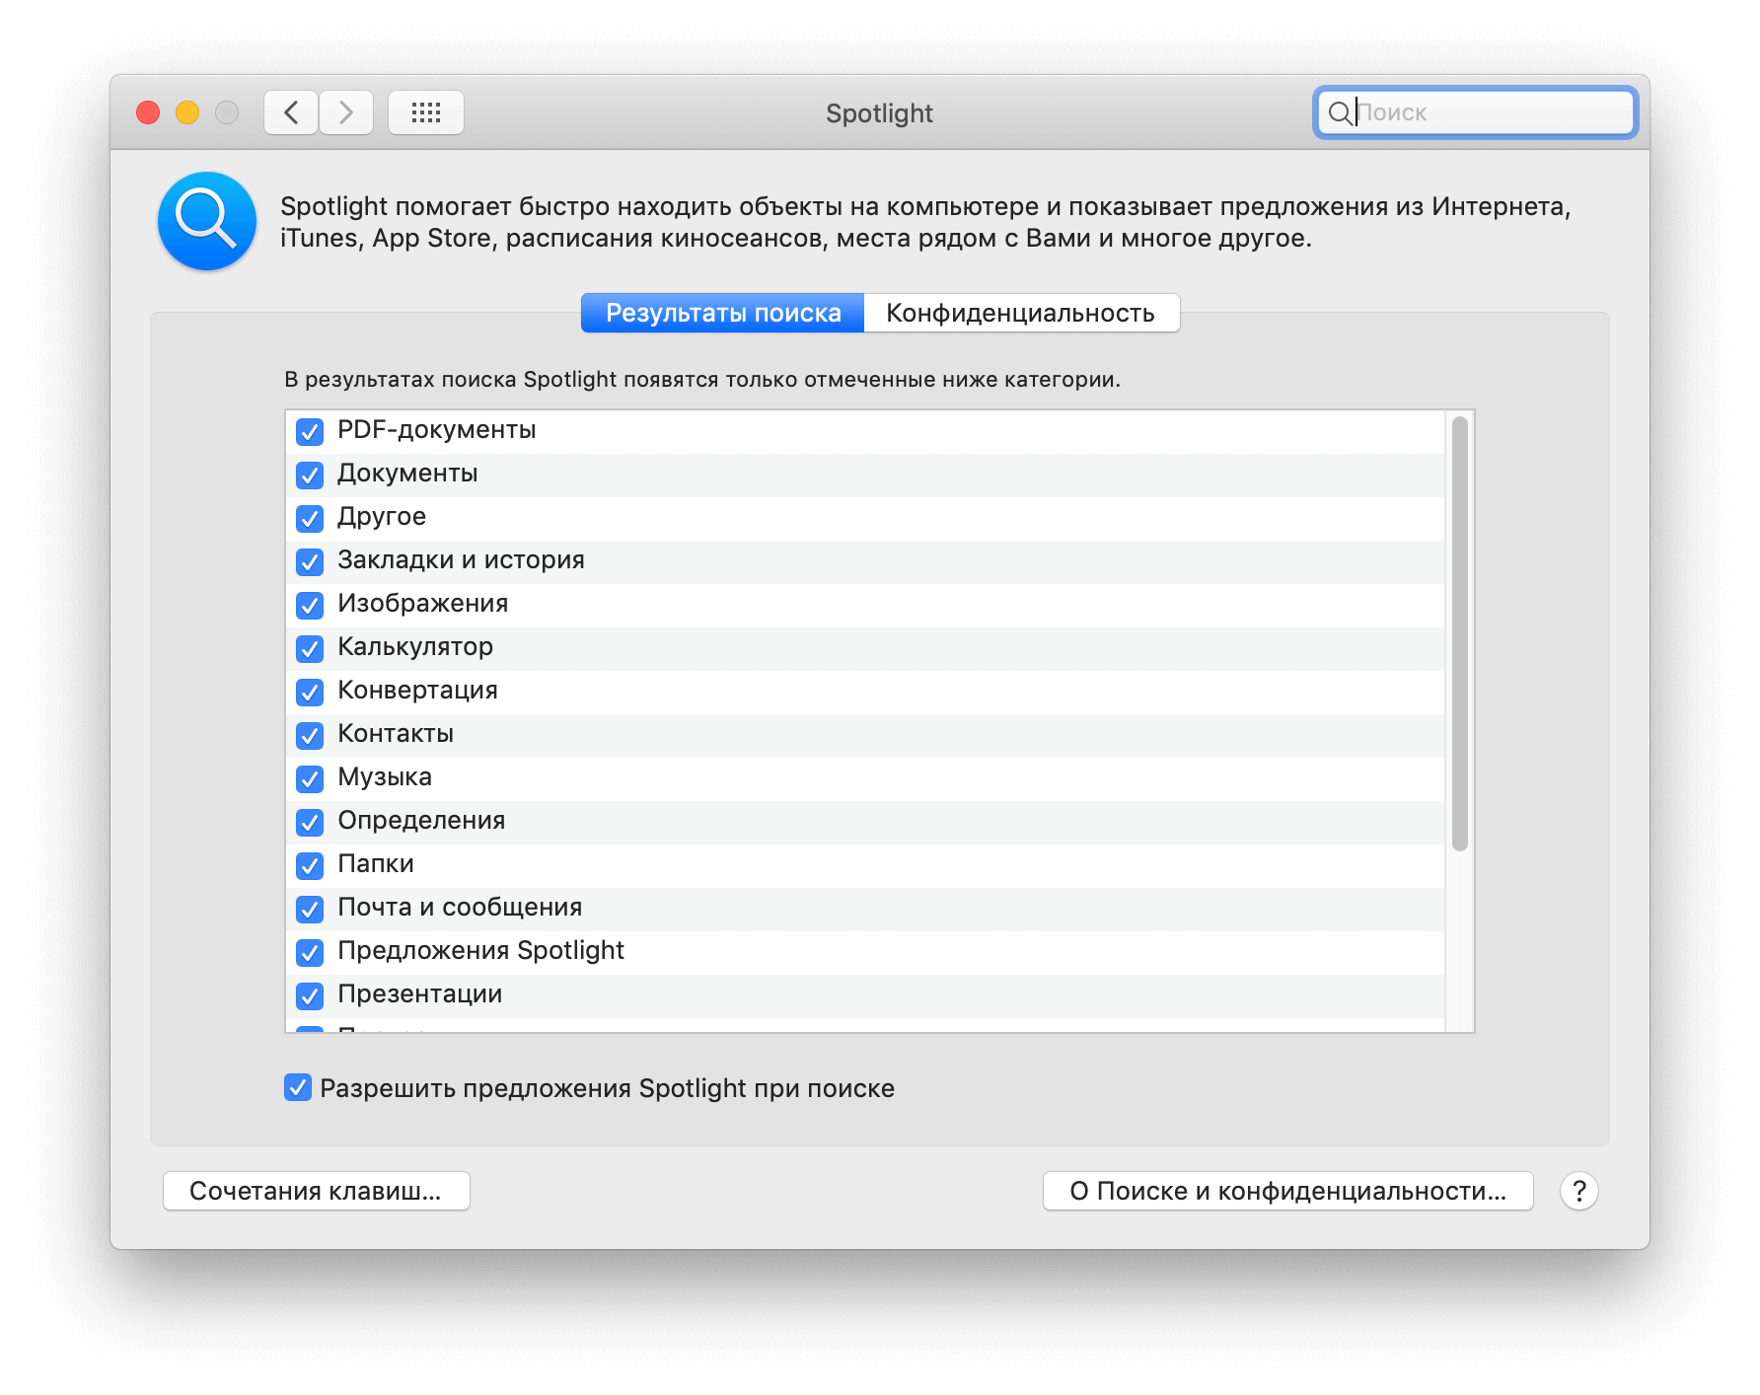
Task: Focus the Поиск search field
Action: point(1476,112)
